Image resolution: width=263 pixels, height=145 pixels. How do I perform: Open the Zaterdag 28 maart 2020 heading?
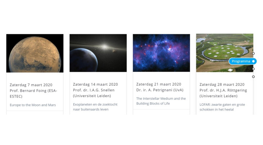(x=222, y=85)
